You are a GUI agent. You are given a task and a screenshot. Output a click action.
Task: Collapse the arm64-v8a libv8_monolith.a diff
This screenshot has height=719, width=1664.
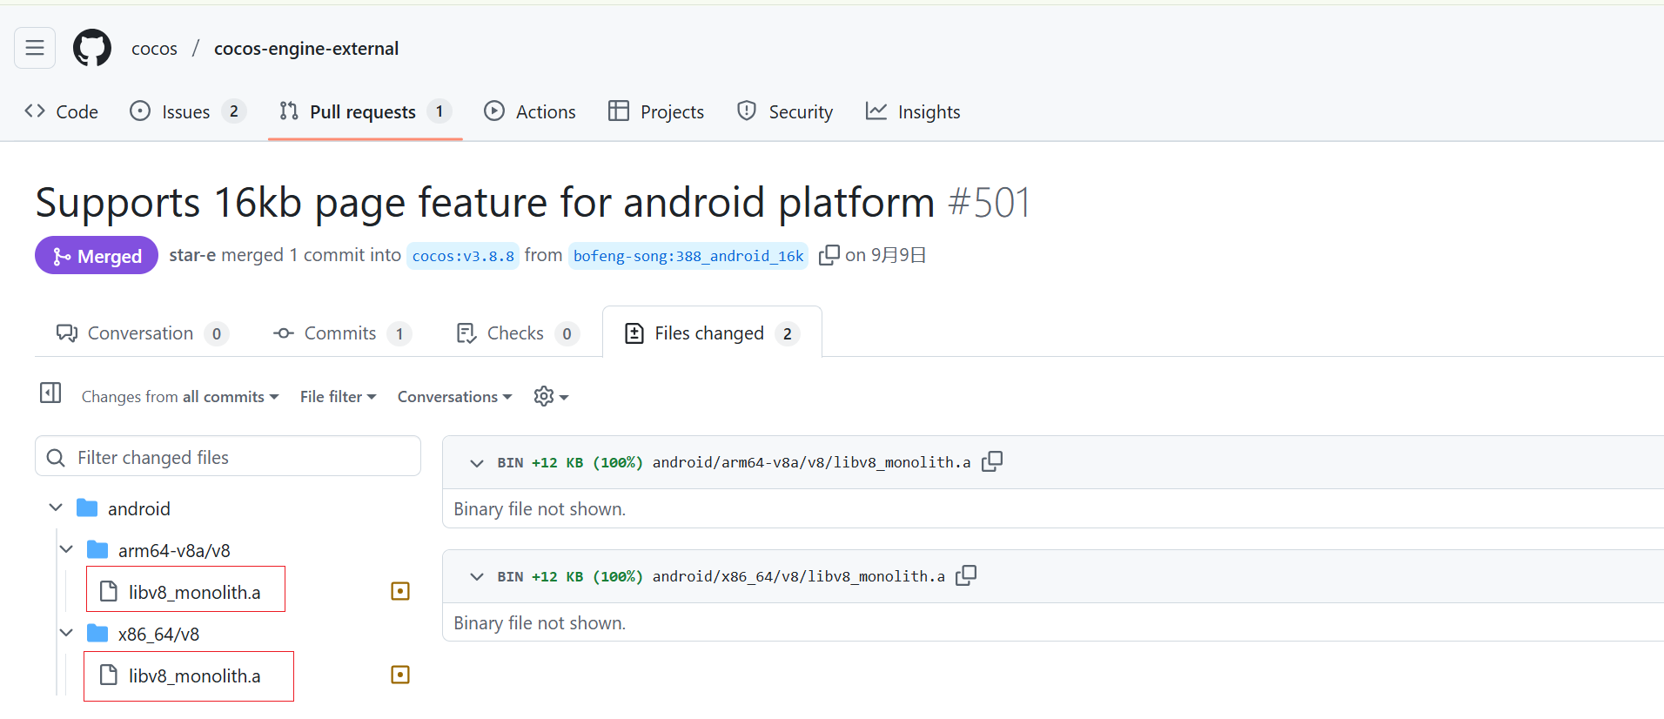pos(477,463)
